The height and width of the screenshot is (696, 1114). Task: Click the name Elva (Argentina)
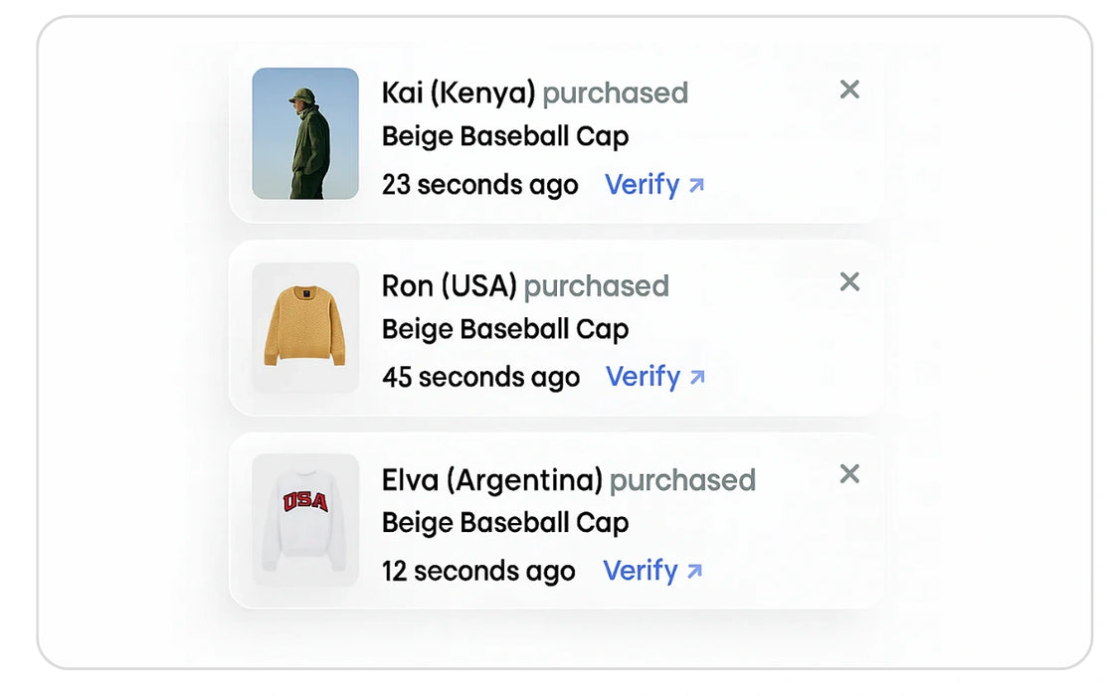click(x=493, y=479)
